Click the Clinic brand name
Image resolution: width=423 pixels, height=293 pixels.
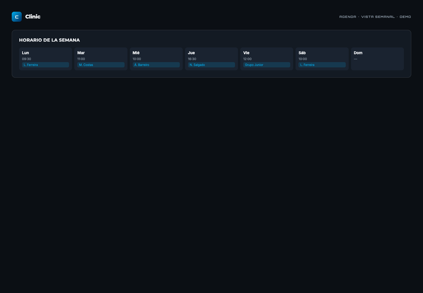tap(33, 17)
